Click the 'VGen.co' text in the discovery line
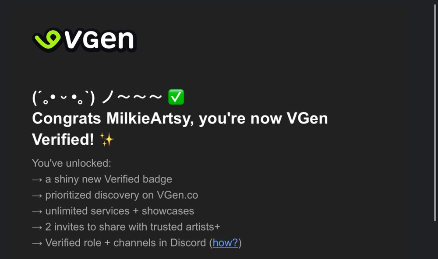This screenshot has width=438, height=259. [177, 195]
